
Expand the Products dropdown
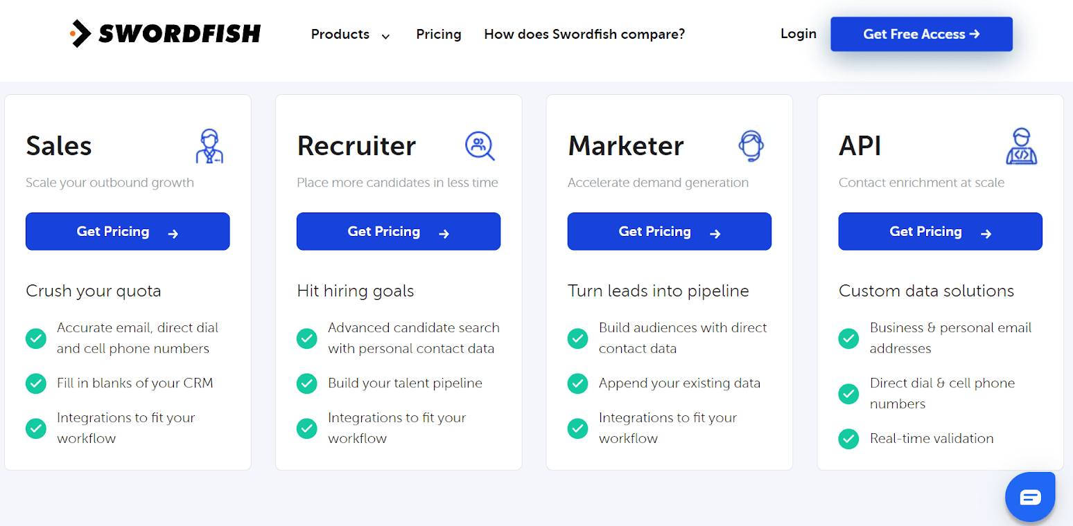pos(350,34)
